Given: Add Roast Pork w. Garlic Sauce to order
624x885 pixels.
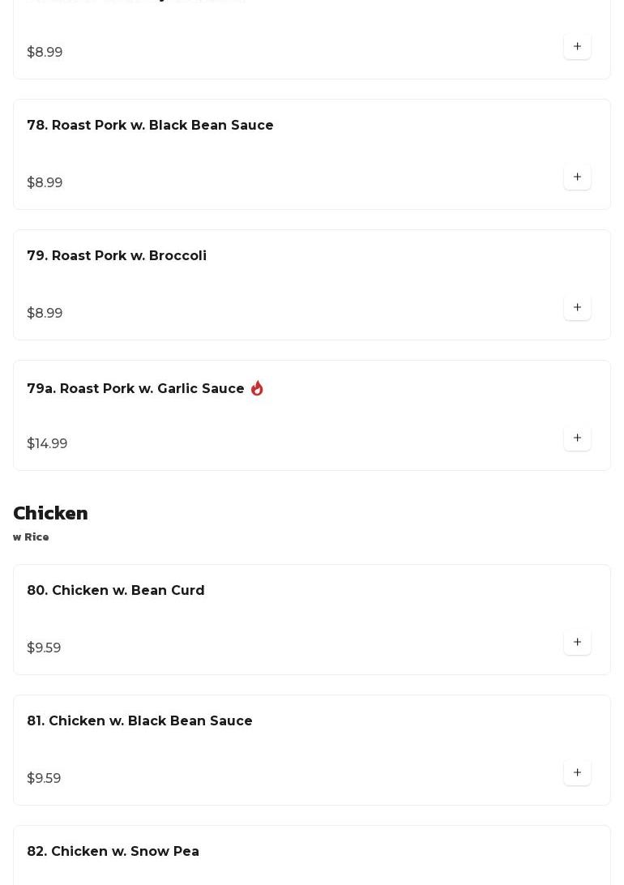Looking at the screenshot, I should (577, 438).
